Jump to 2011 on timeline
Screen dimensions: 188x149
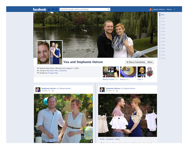point(163,21)
